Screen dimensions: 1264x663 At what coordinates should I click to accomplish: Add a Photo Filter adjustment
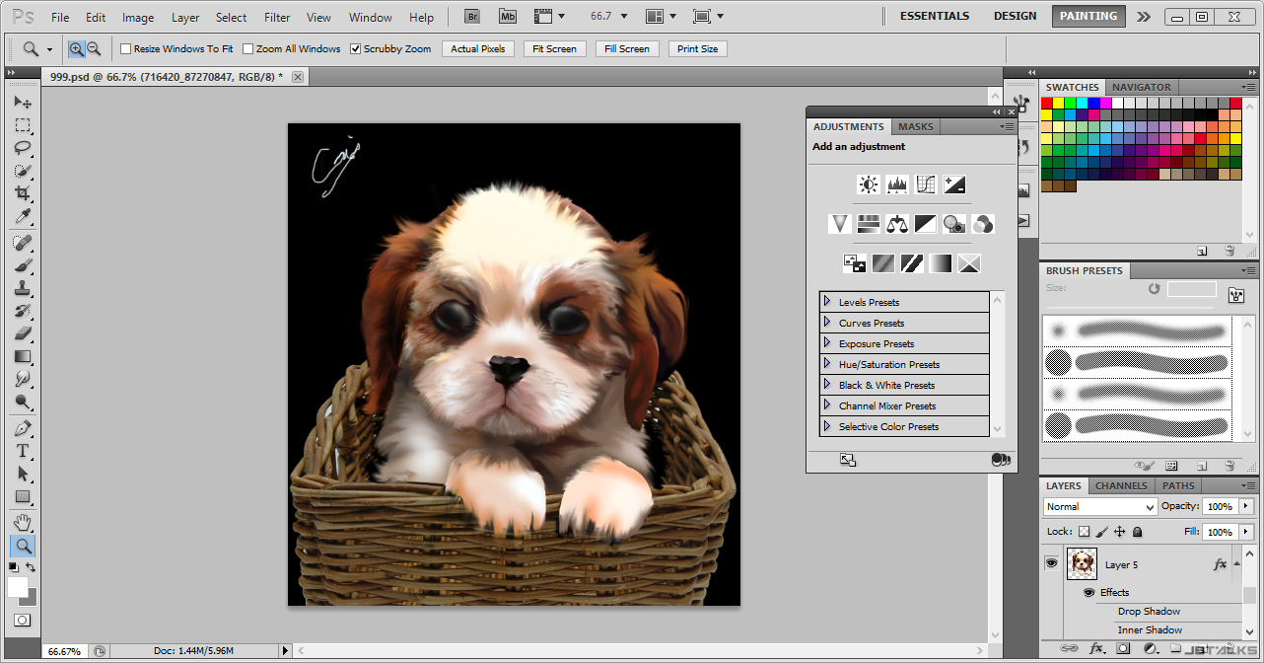point(953,224)
